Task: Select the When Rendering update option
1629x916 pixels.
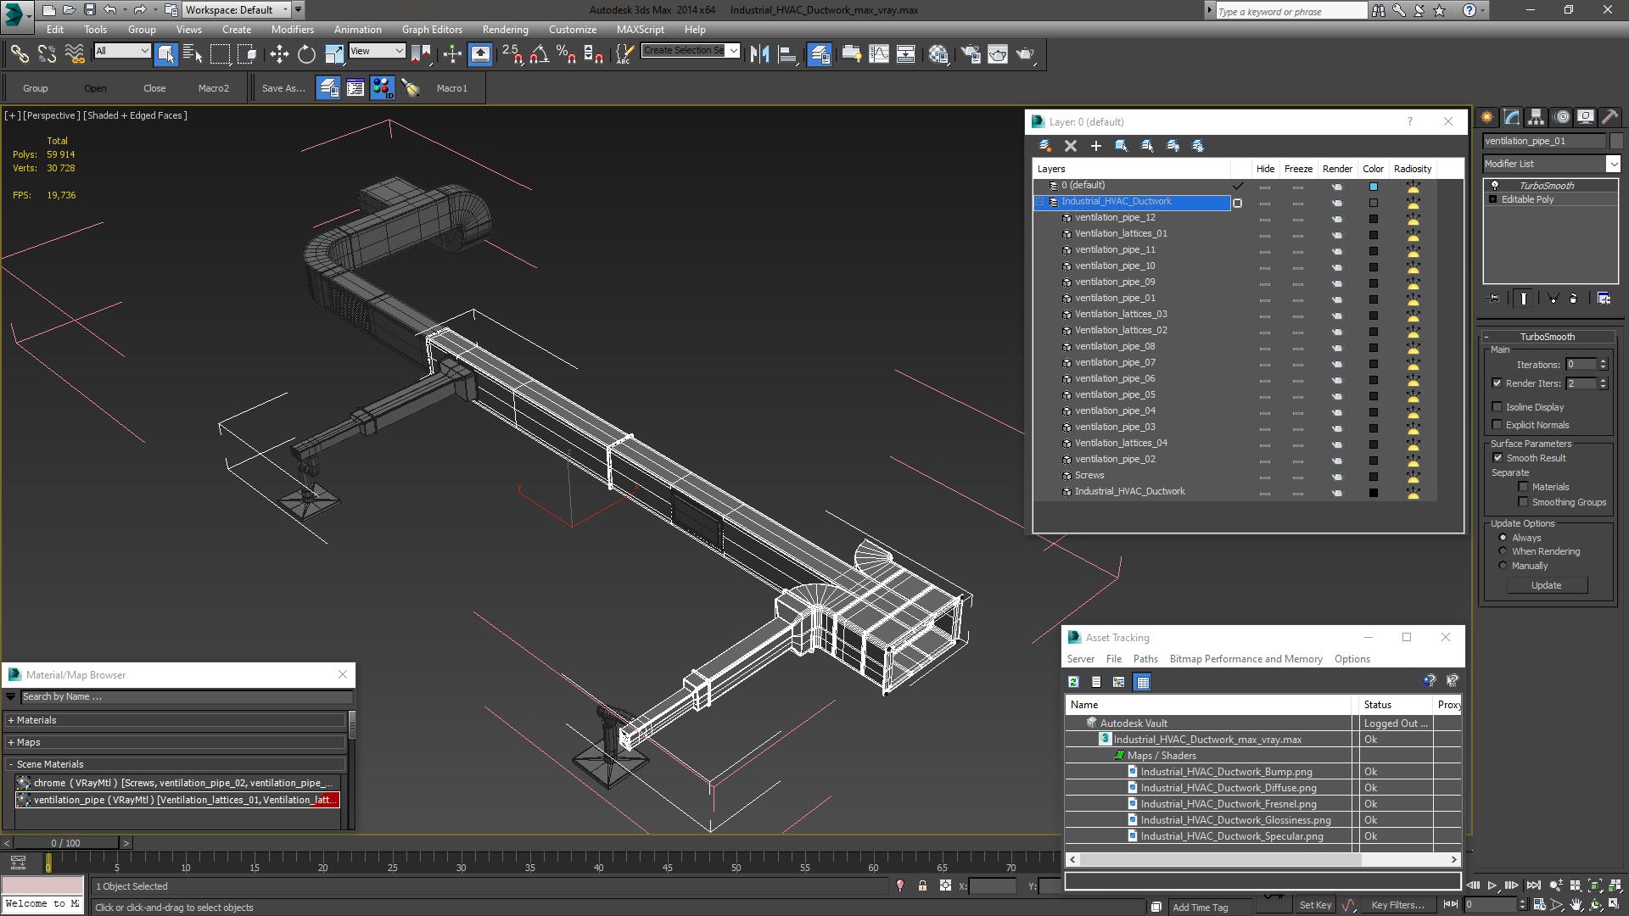Action: pos(1503,551)
